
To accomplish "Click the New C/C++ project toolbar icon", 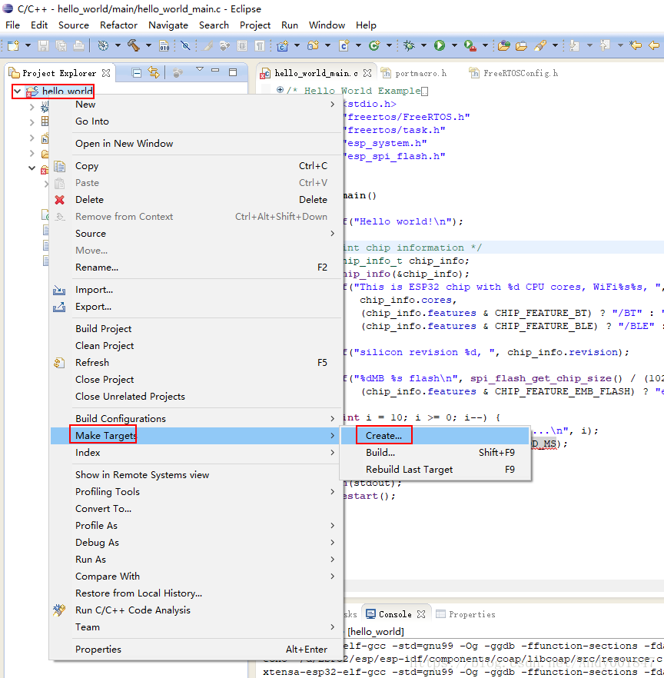I will (x=283, y=45).
